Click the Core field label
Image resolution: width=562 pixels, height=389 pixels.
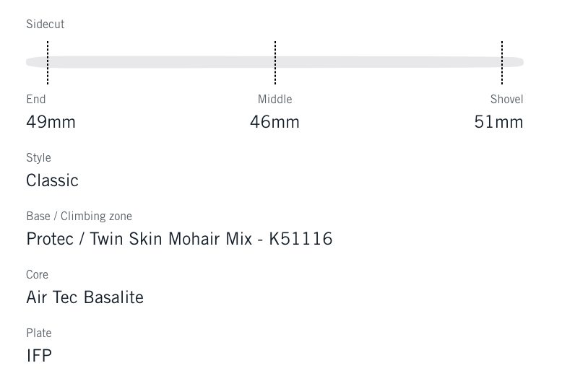tap(37, 275)
